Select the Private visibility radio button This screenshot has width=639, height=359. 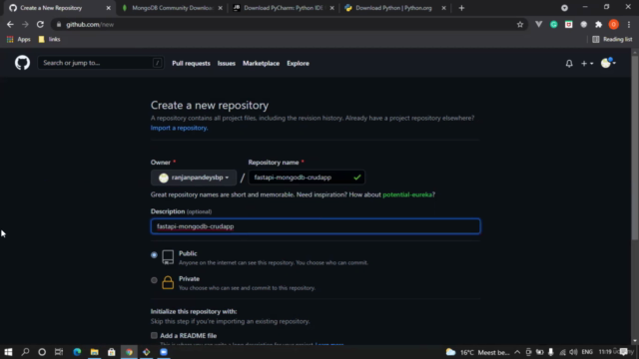coord(154,280)
